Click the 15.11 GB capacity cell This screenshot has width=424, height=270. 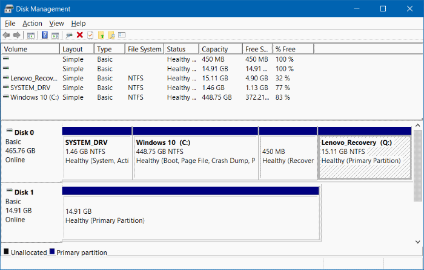point(215,79)
